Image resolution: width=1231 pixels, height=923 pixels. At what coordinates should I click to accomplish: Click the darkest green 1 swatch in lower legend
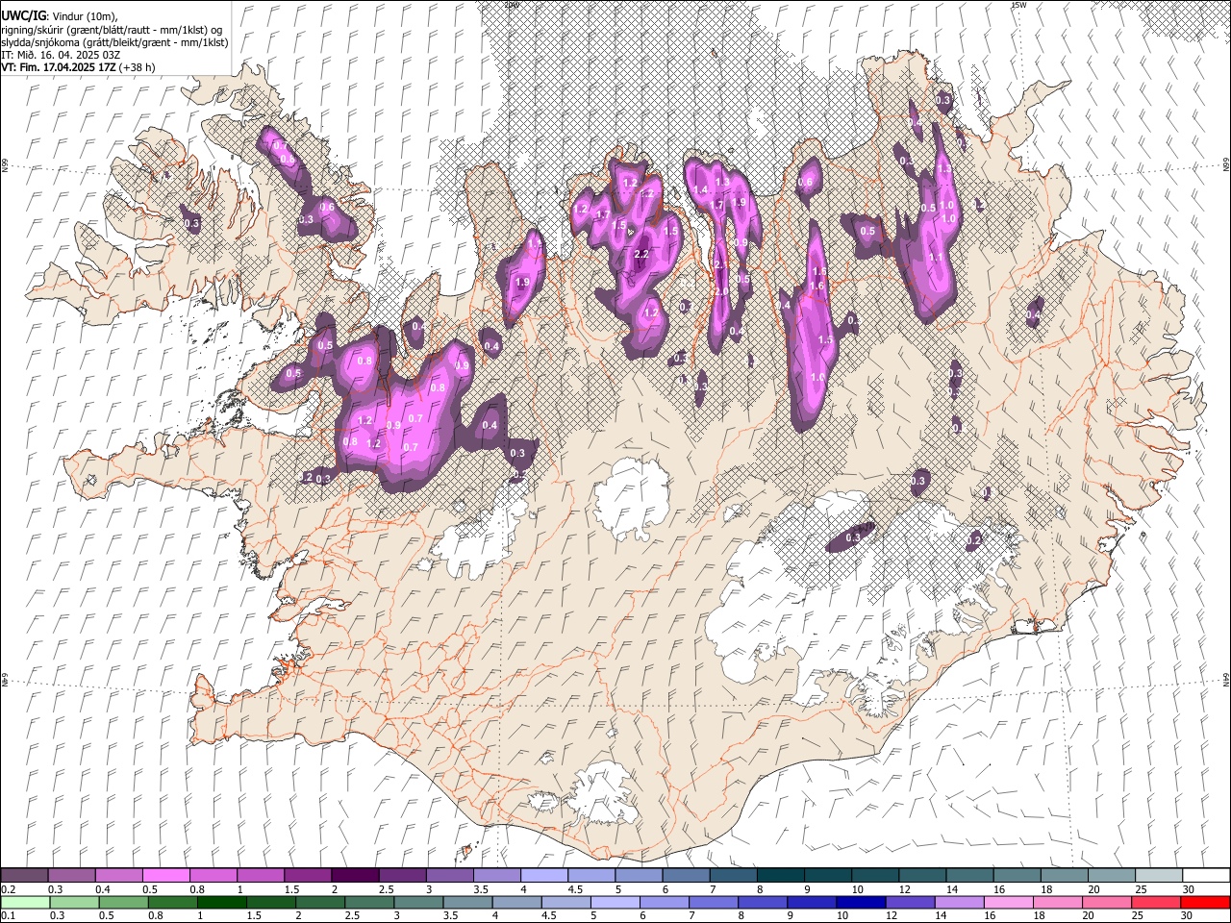(221, 902)
